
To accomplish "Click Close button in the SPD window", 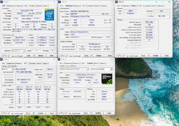I will click(52, 113).
